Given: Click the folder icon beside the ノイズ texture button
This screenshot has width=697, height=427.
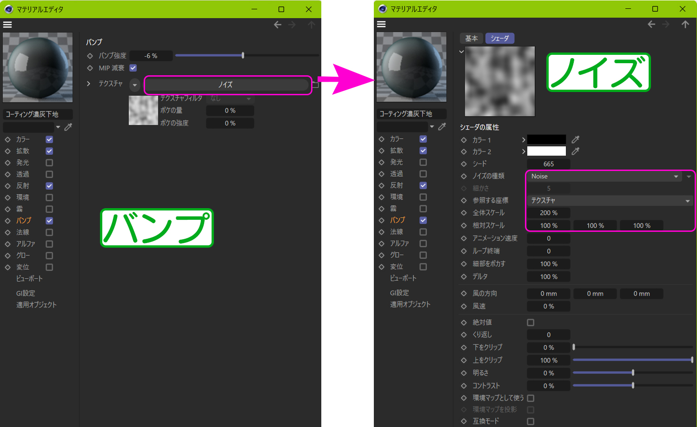Looking at the screenshot, I should 315,85.
